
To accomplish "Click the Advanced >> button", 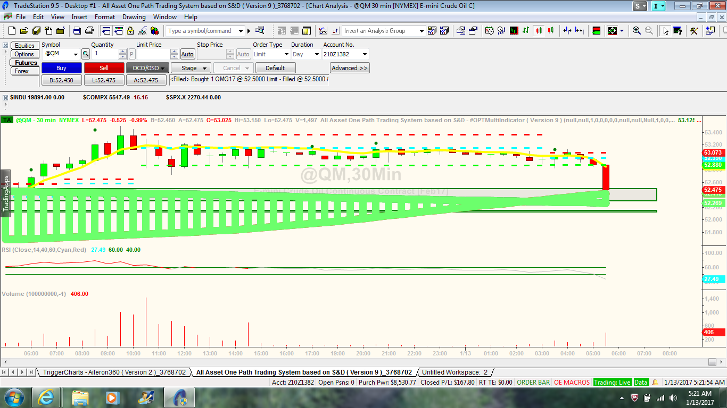I will tap(350, 68).
